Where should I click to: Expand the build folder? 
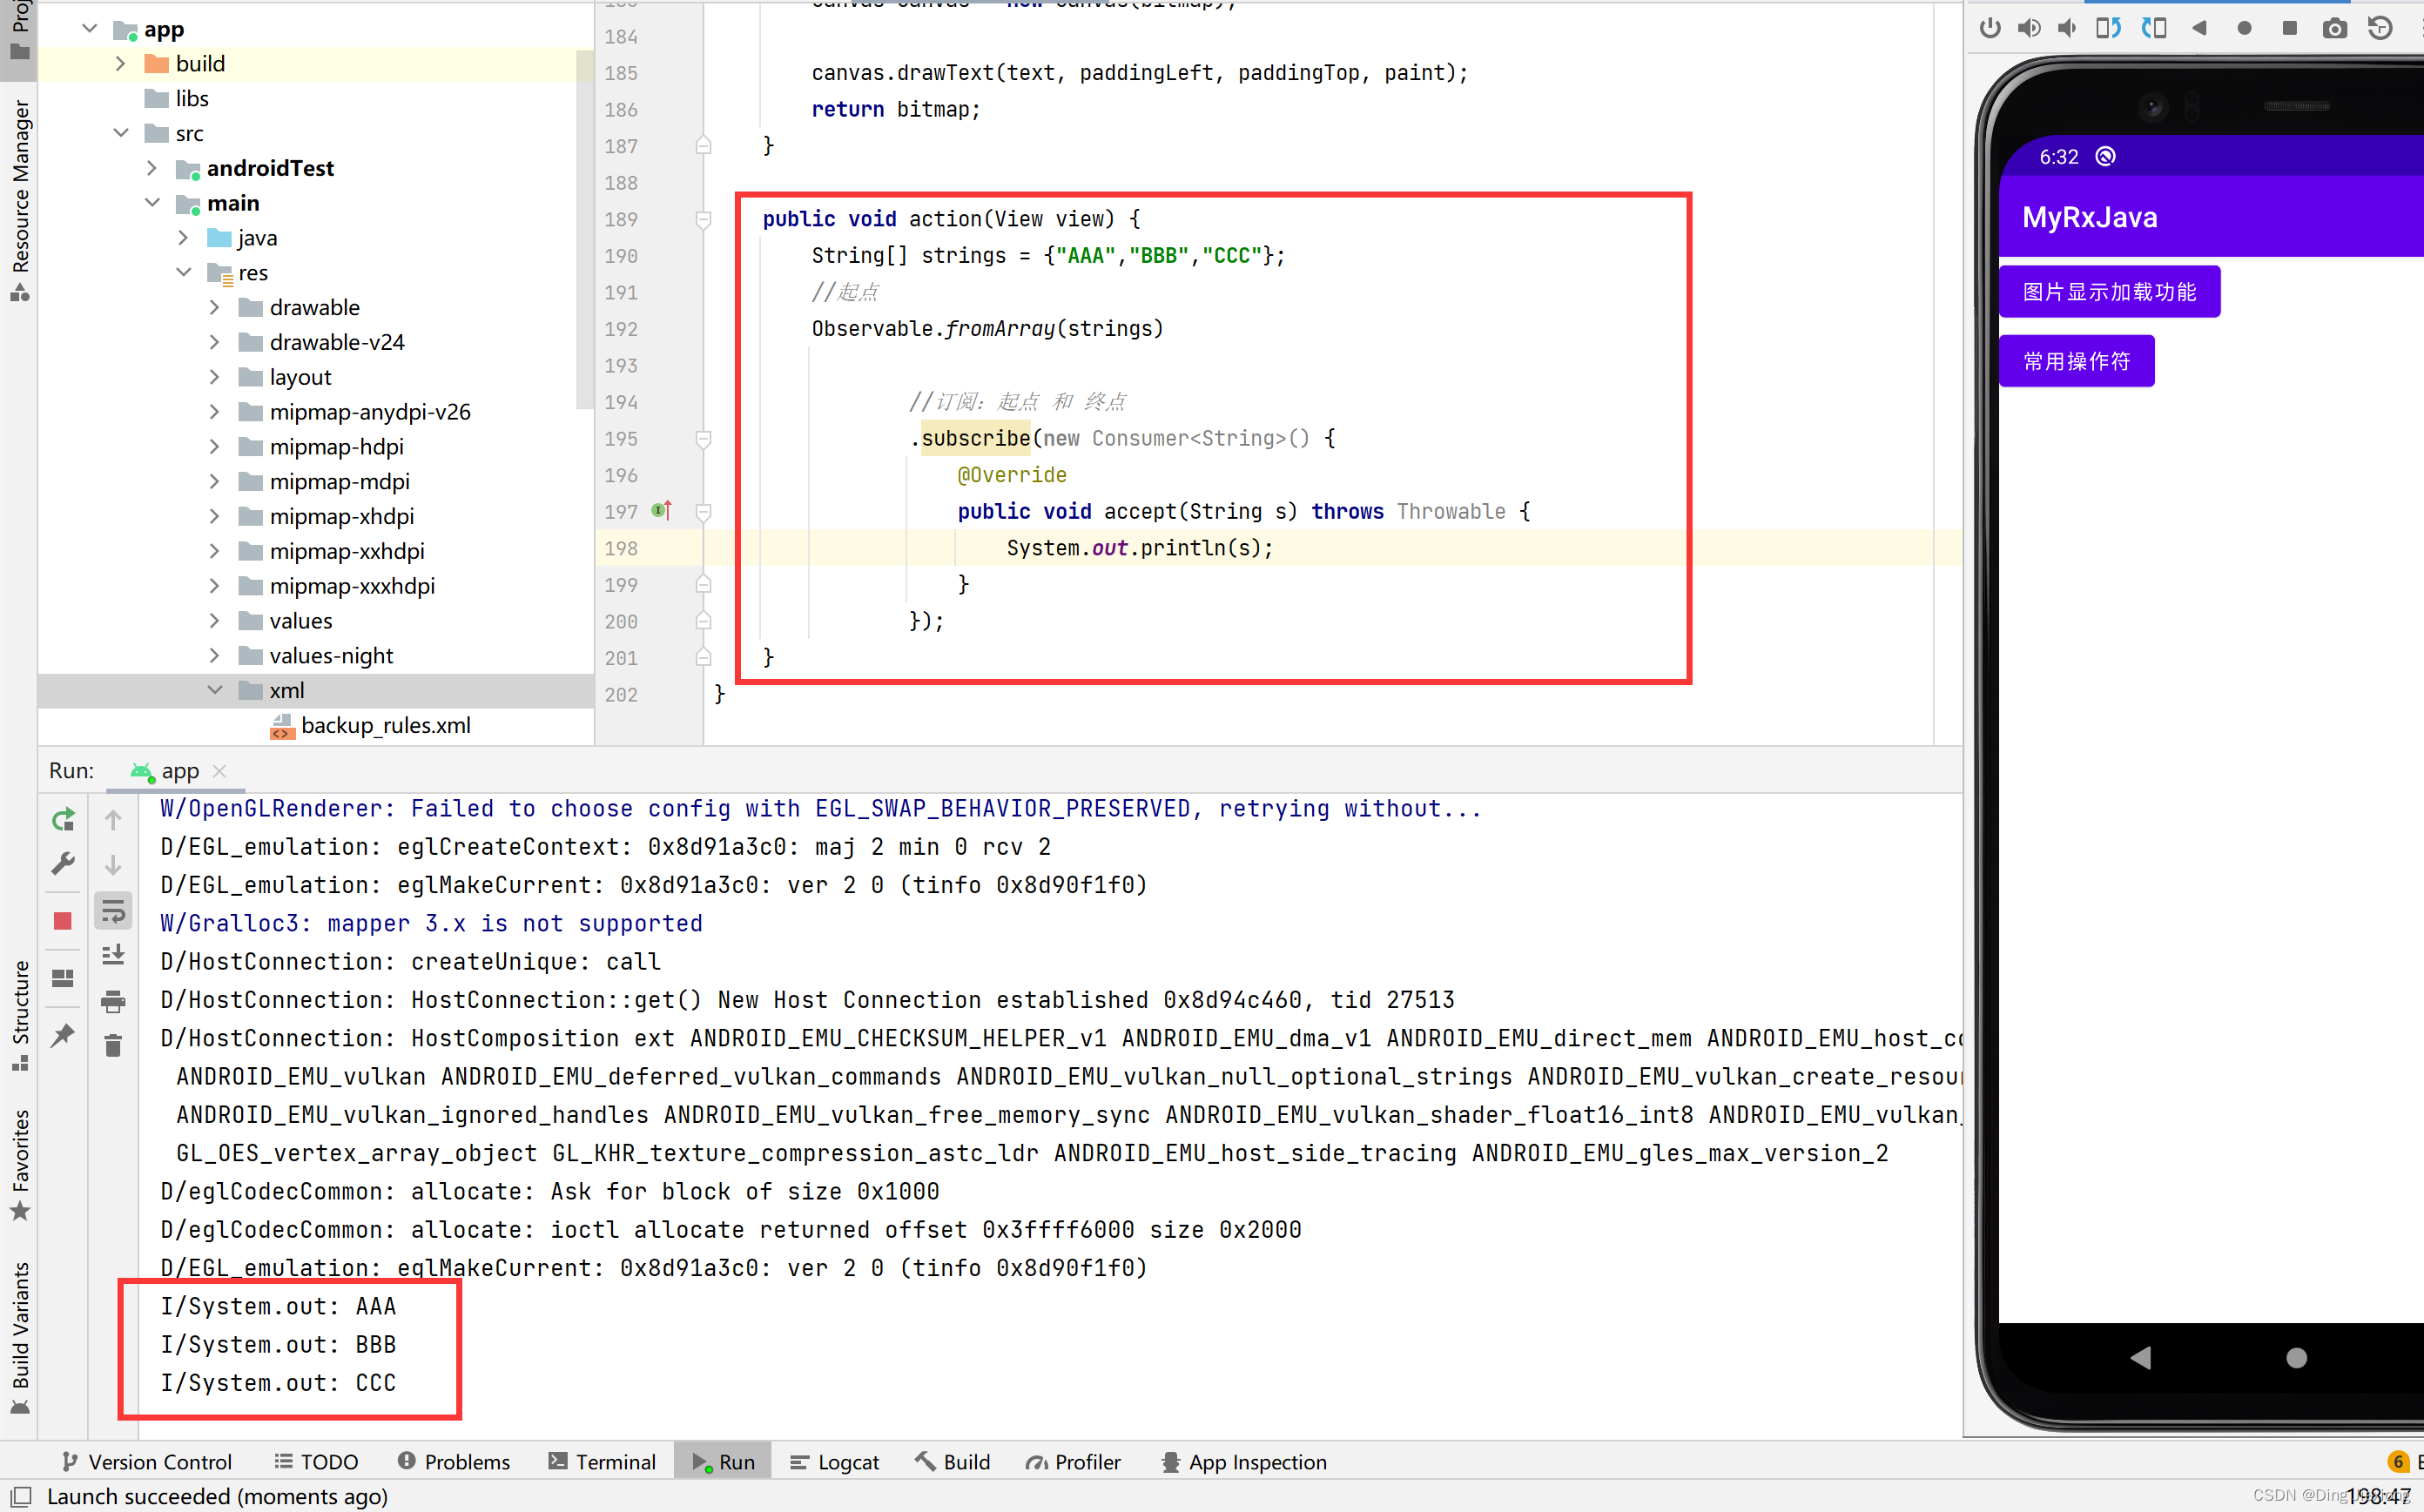pos(120,63)
